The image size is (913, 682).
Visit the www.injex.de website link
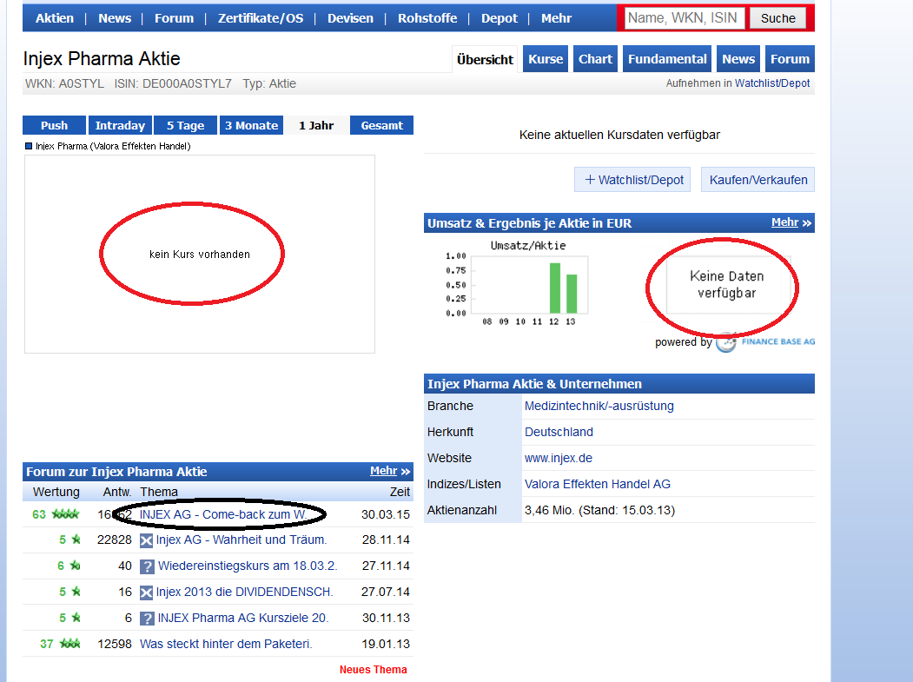[x=559, y=459]
